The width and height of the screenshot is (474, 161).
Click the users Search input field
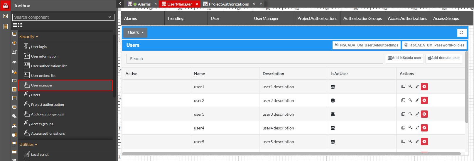[x=254, y=59]
